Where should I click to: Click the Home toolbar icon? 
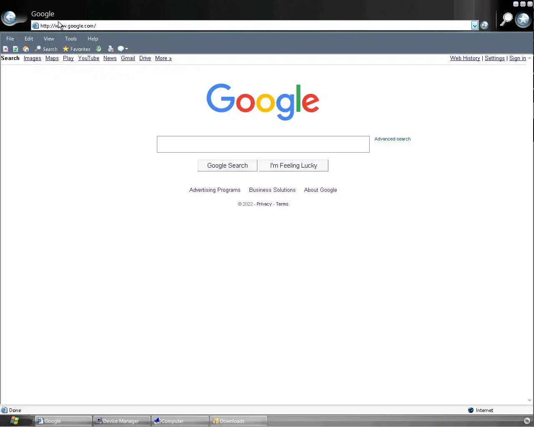tap(26, 49)
